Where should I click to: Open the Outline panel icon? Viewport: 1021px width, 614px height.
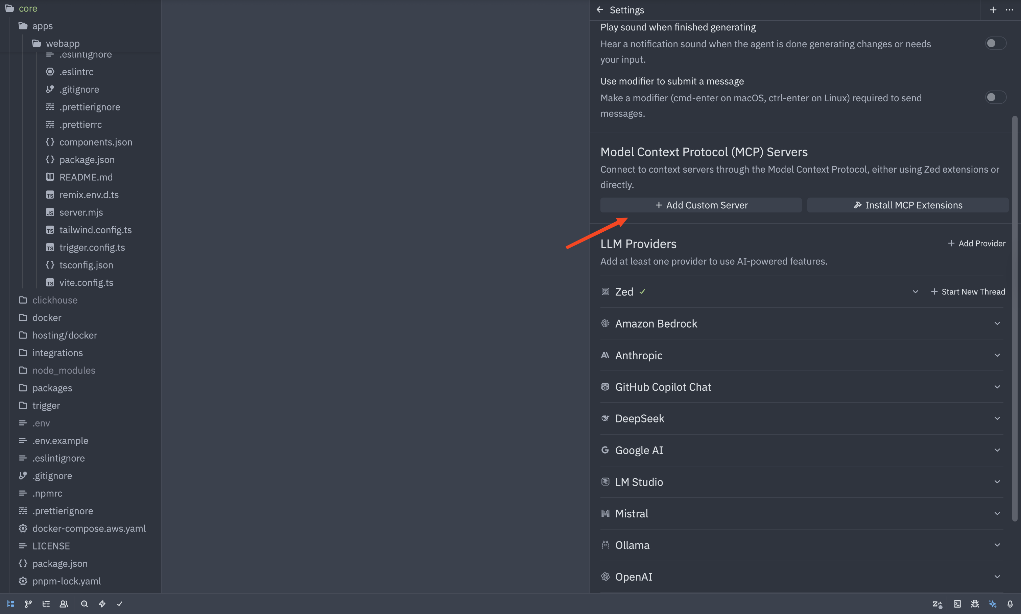tap(46, 604)
